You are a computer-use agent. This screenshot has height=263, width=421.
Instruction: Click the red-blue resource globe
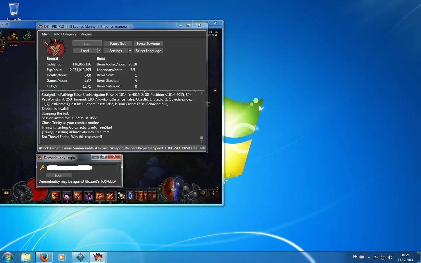tap(174, 189)
